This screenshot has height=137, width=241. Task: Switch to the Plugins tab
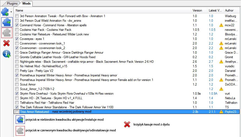tap(12, 3)
